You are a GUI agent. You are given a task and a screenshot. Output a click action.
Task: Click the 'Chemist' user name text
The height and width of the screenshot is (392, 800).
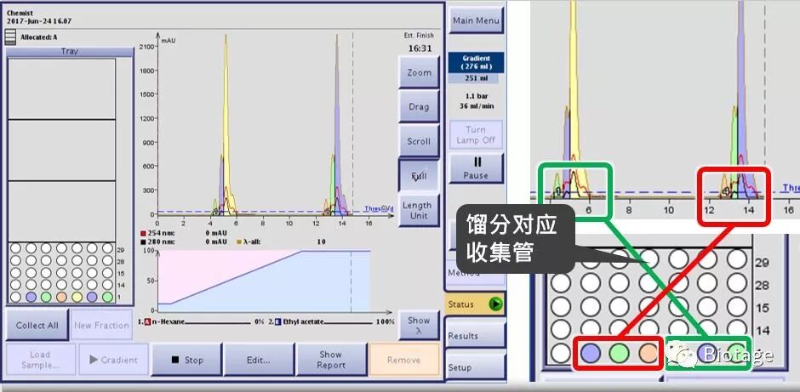(18, 14)
